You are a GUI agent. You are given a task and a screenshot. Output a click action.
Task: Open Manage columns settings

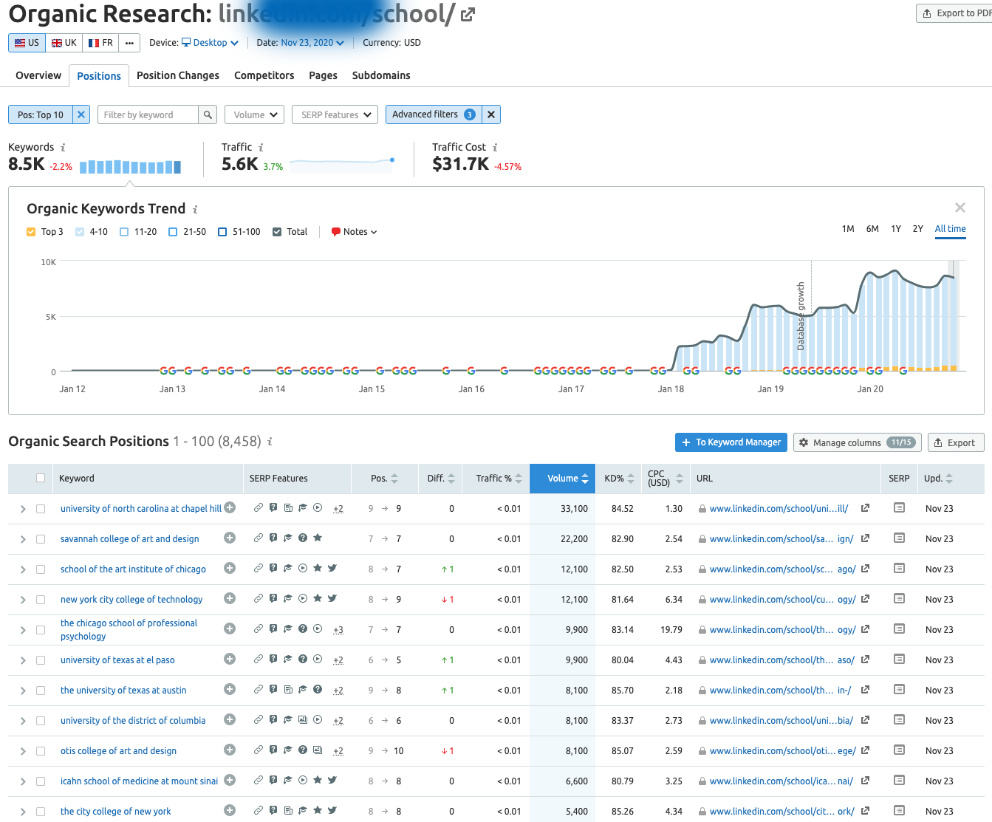[857, 442]
